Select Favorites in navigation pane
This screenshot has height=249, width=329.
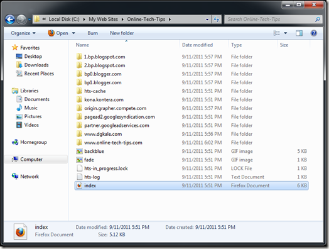pyautogui.click(x=26, y=48)
